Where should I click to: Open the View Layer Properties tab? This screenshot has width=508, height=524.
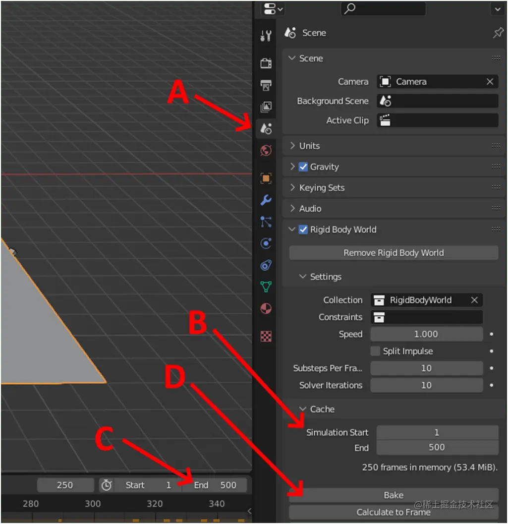tap(266, 106)
